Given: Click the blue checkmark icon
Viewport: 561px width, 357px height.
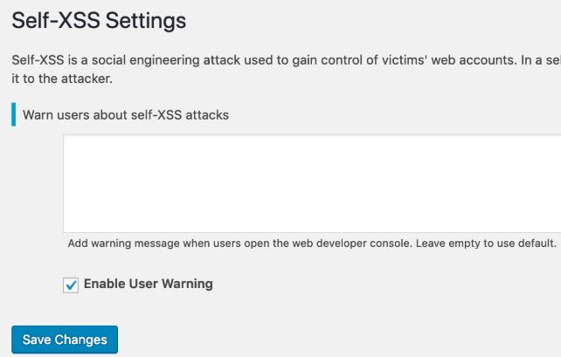Looking at the screenshot, I should click(x=71, y=285).
